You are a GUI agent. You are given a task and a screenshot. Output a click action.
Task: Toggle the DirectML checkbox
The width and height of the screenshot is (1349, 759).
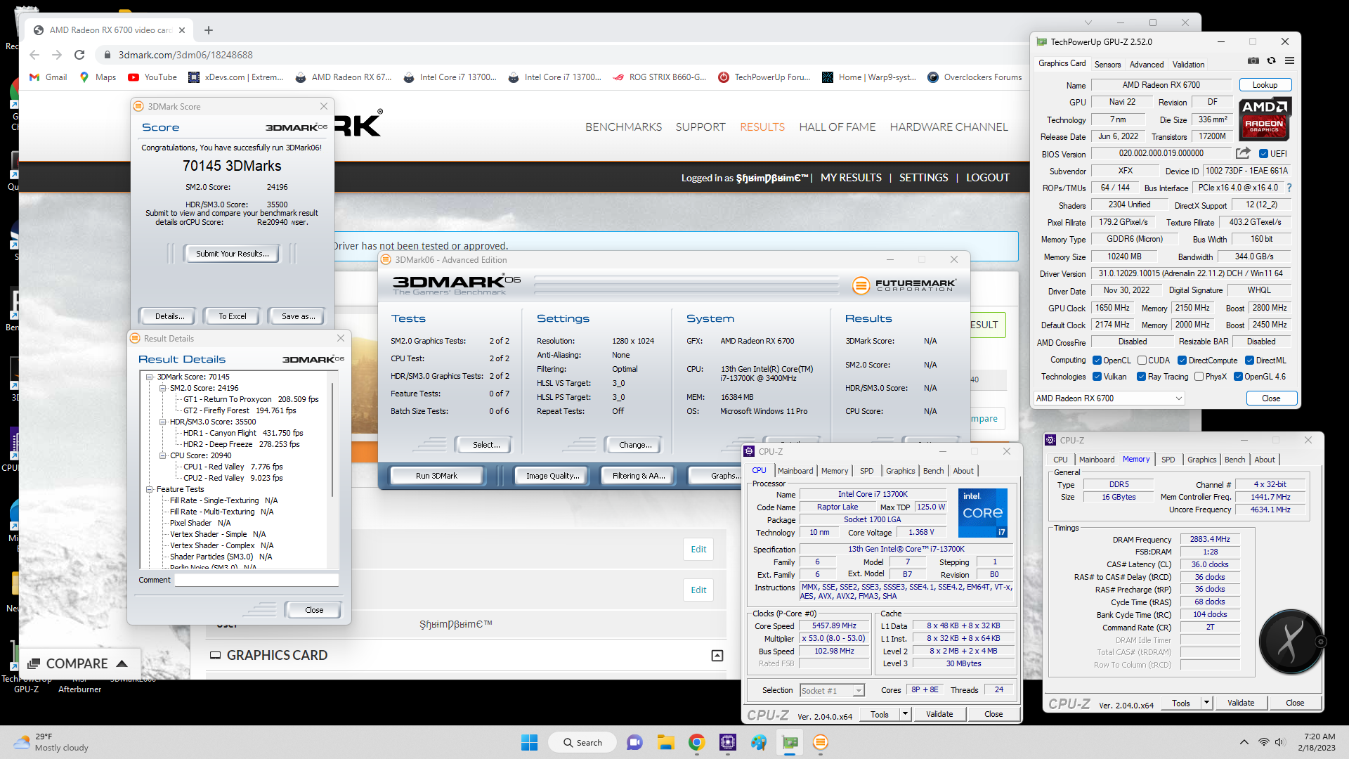pyautogui.click(x=1249, y=361)
